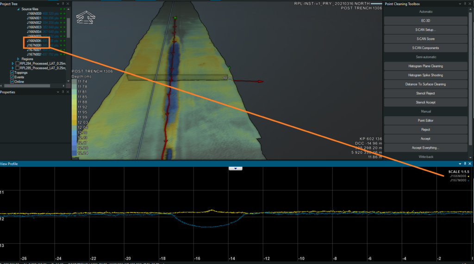Viewport: 474px width, 264px height.
Task: Open S-CAN Setup dialog
Action: click(x=426, y=30)
